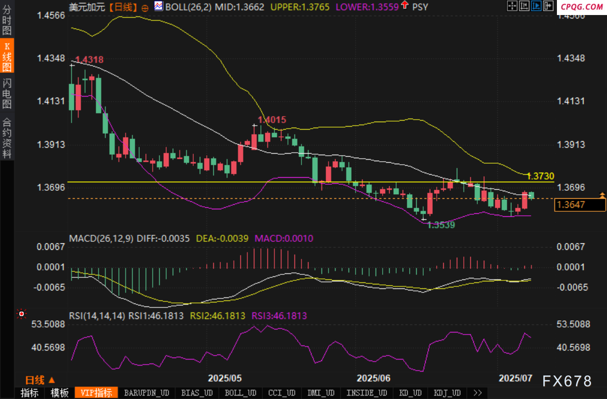Screen dimensions: 607x399
Task: Click the BOLL indicator chart icon
Action: pos(158,7)
